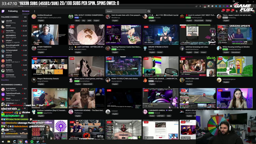Switch to the Following tab
This screenshot has height=144, width=256.
13,11
